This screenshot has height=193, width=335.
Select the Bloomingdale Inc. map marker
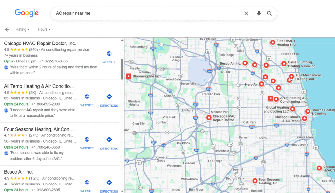click(129, 76)
